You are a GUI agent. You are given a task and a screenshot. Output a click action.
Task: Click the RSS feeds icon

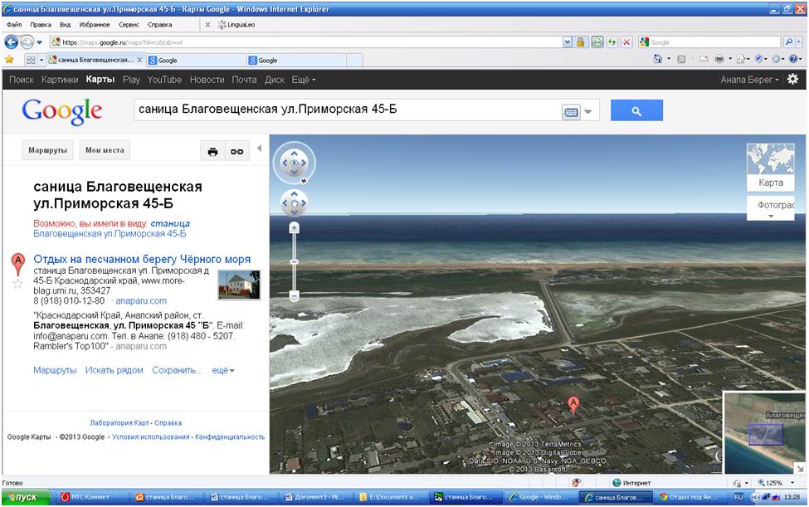[x=681, y=59]
